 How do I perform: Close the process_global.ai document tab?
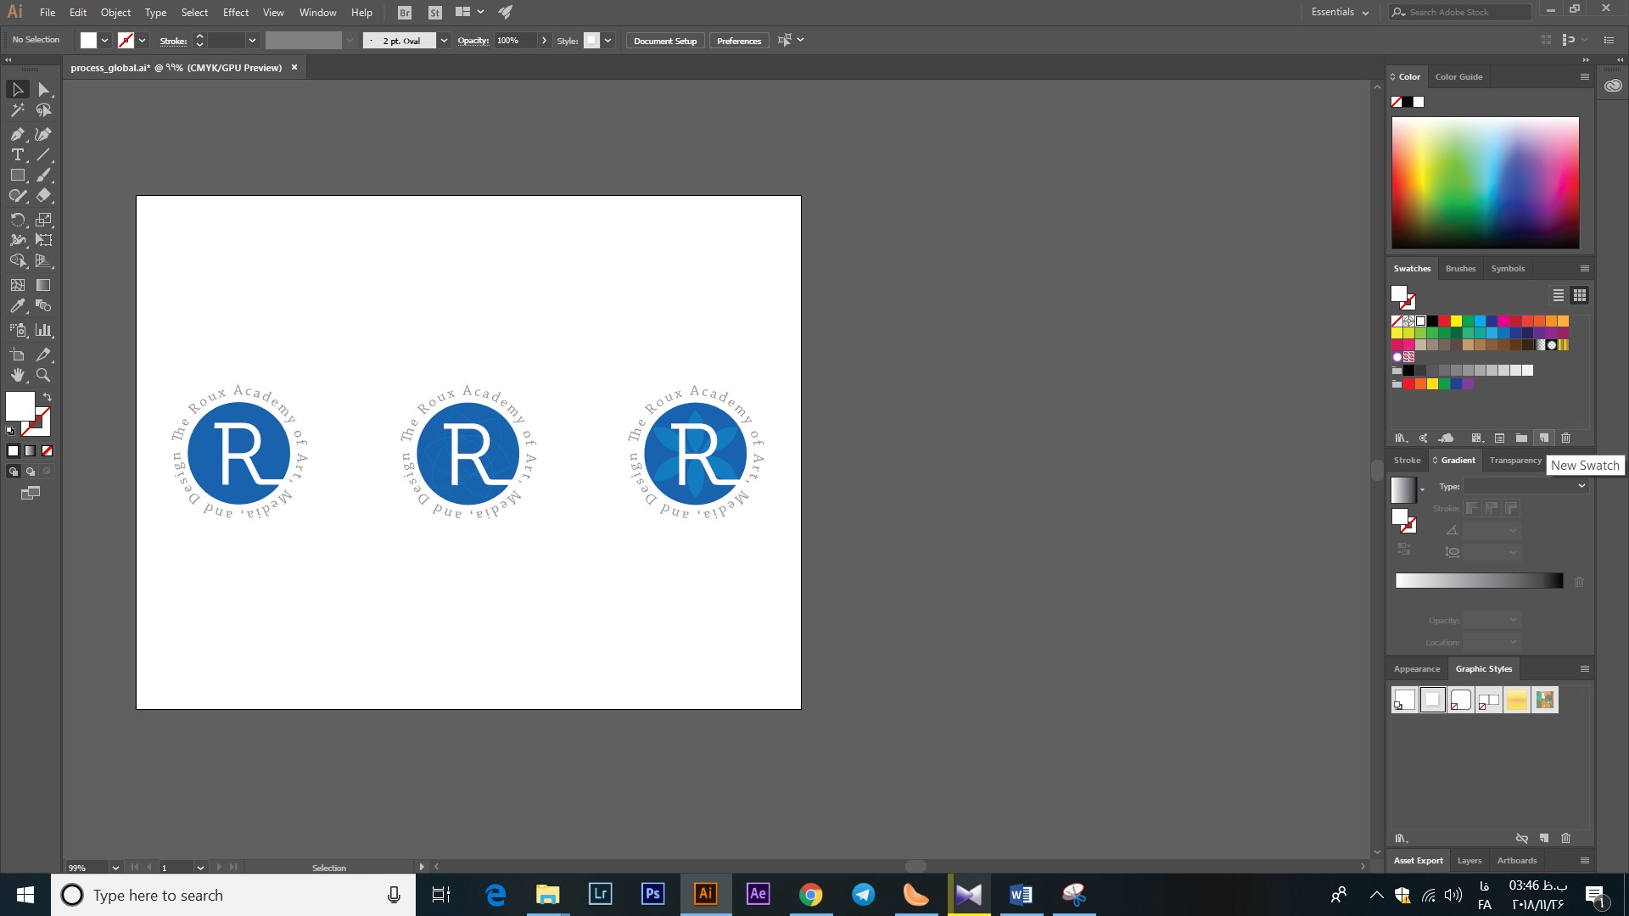pos(294,68)
